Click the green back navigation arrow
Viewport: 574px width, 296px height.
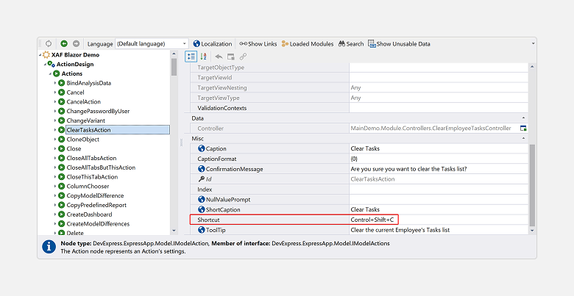pos(64,44)
